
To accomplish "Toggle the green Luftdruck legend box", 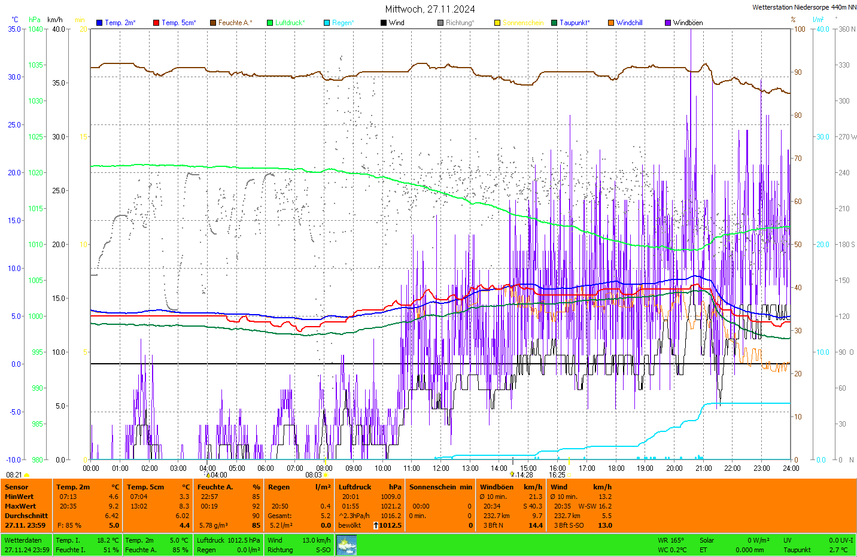I will [x=270, y=23].
